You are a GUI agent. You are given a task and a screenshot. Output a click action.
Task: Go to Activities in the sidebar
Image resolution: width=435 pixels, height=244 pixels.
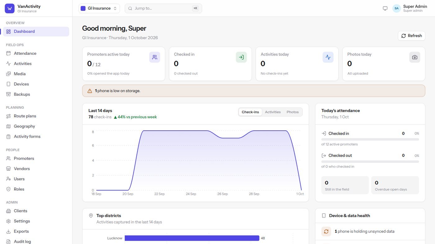coord(36,64)
